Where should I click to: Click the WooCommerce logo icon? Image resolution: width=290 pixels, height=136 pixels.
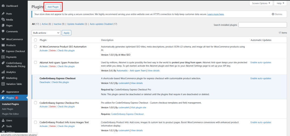(x=3, y=39)
